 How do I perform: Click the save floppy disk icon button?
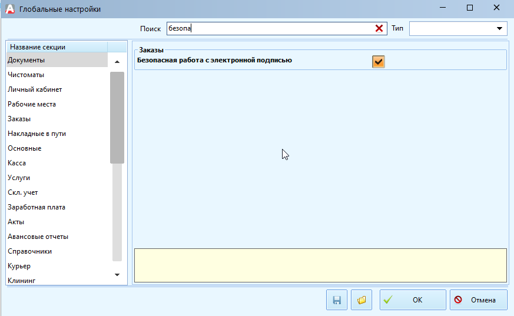[x=337, y=300]
